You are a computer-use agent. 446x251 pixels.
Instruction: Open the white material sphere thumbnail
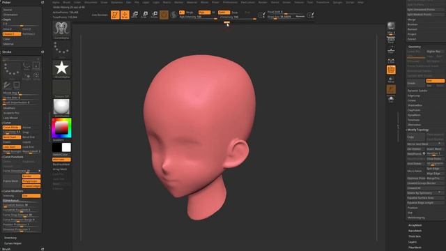coord(61,108)
